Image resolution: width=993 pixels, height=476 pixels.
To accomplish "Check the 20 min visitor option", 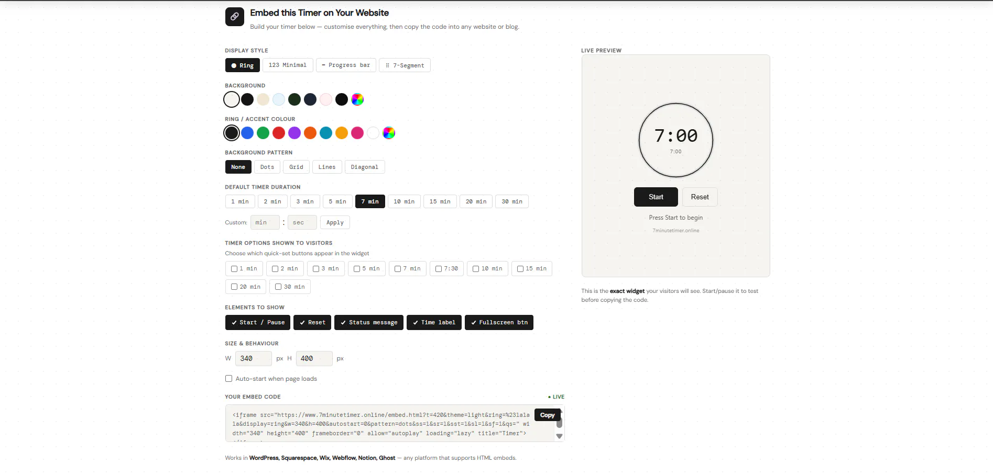I will tap(246, 287).
